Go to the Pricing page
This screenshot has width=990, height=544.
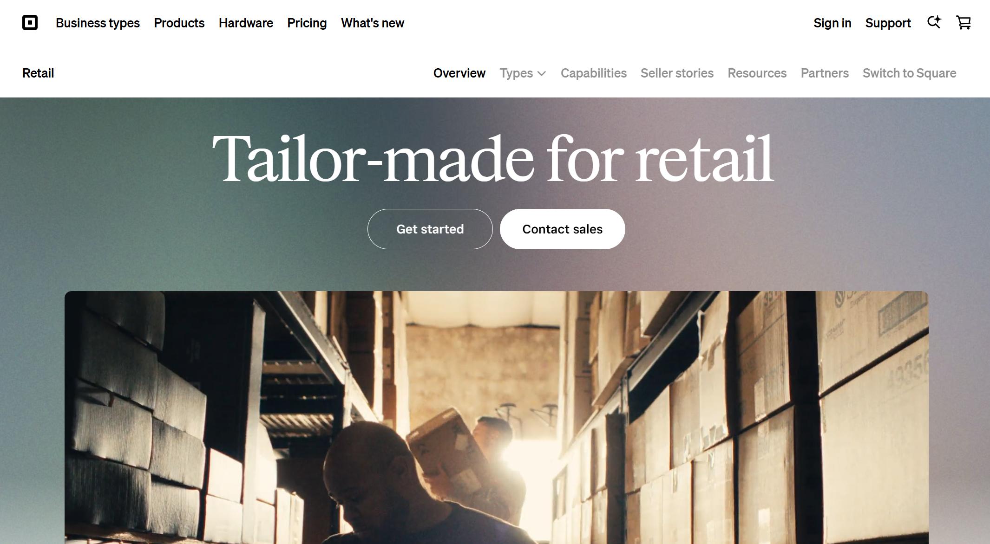[307, 23]
